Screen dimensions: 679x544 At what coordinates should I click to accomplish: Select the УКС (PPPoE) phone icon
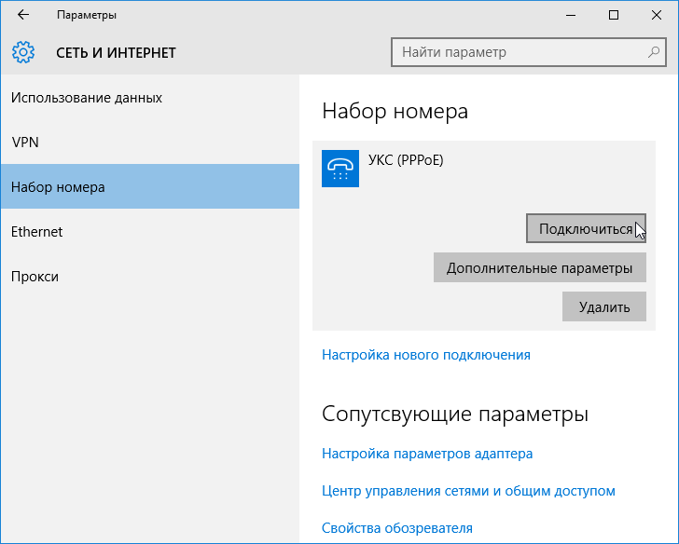tap(340, 169)
